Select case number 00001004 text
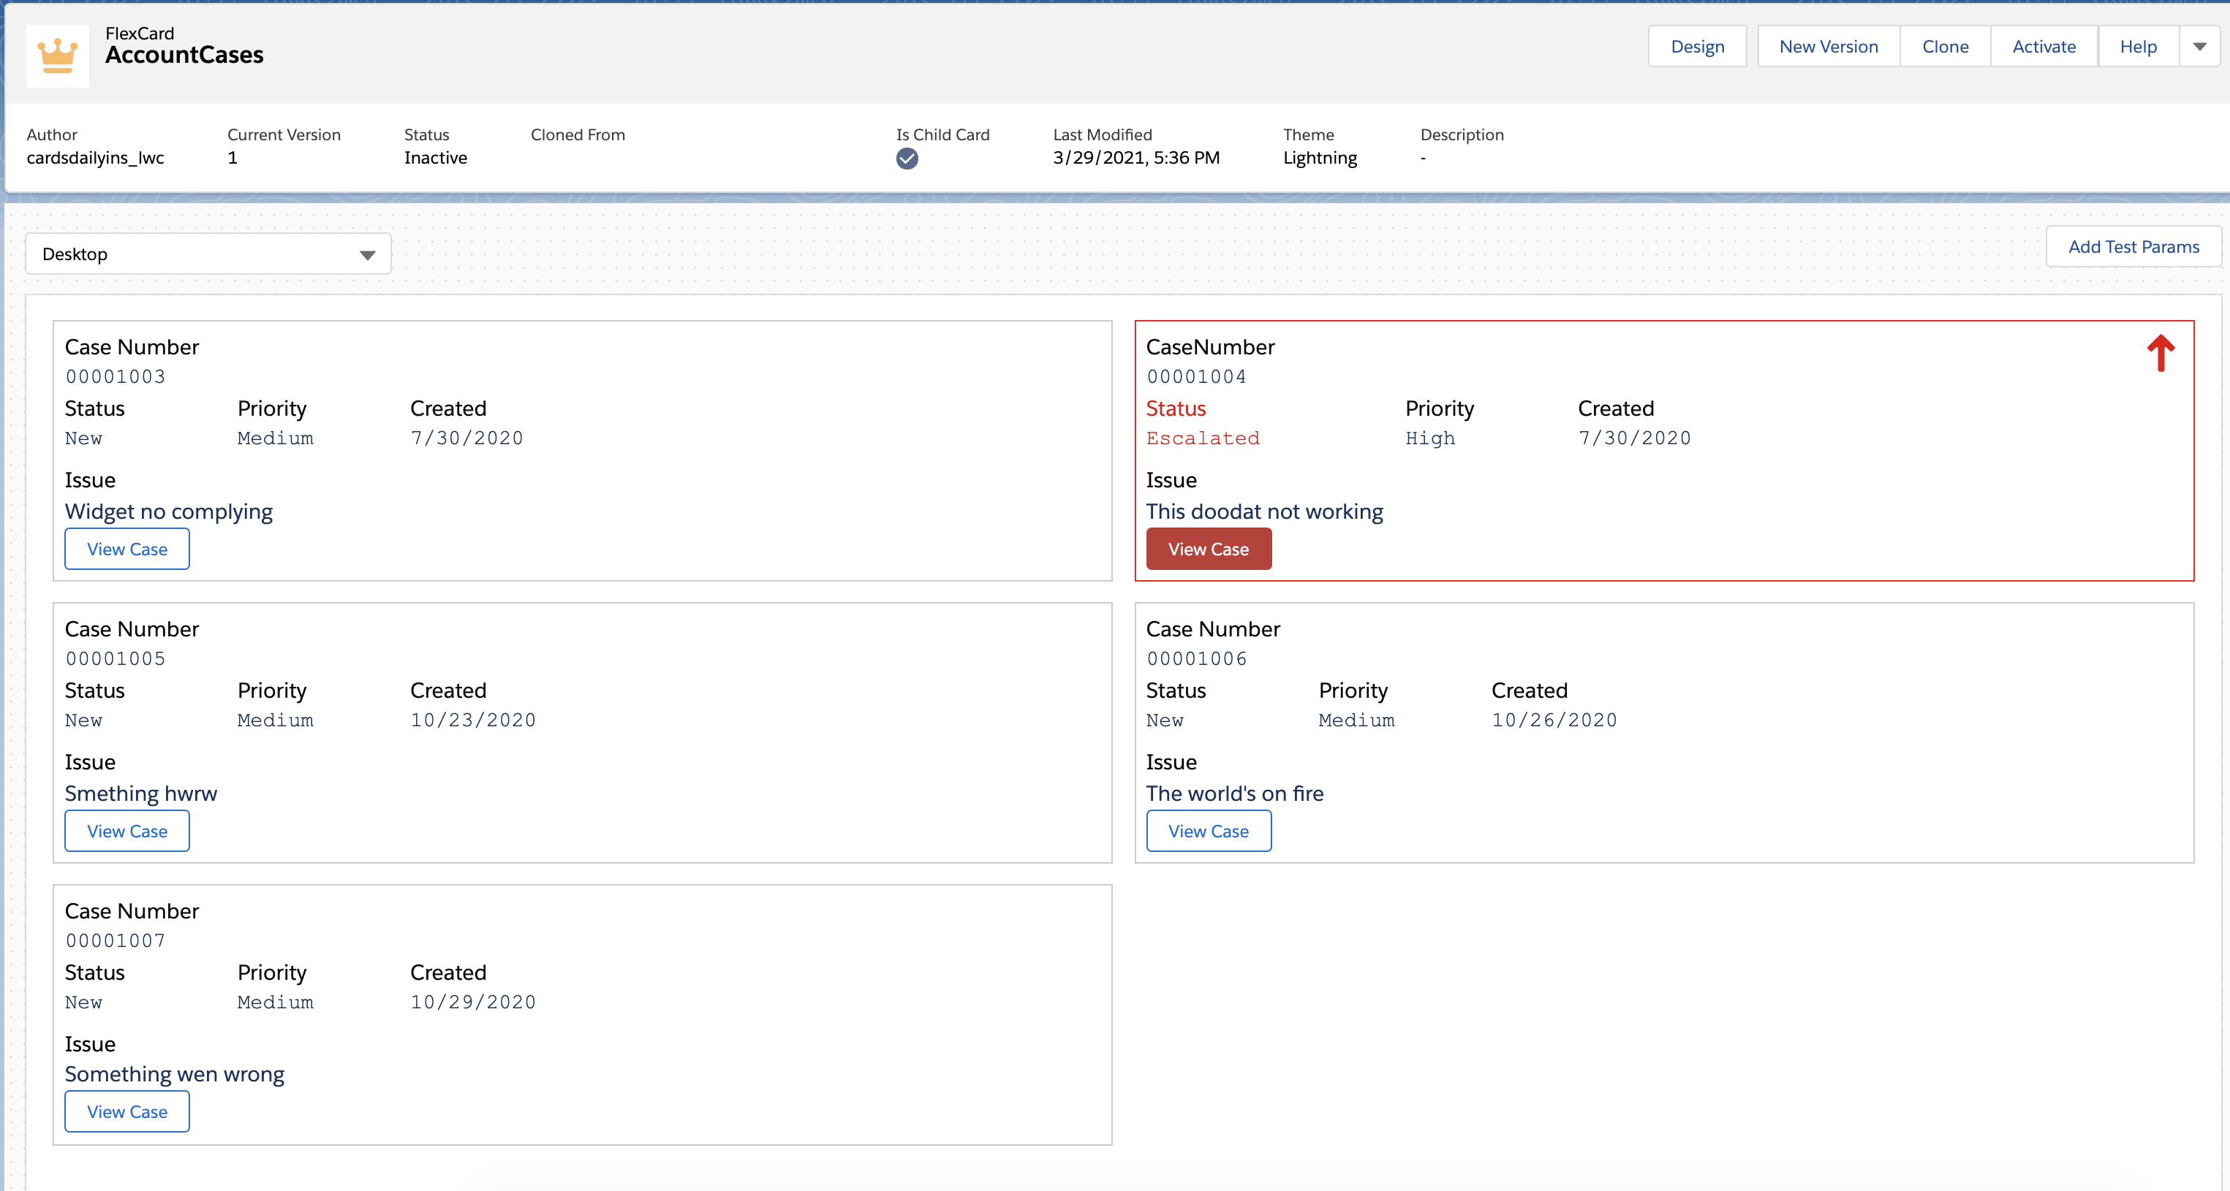2230x1191 pixels. click(1196, 377)
